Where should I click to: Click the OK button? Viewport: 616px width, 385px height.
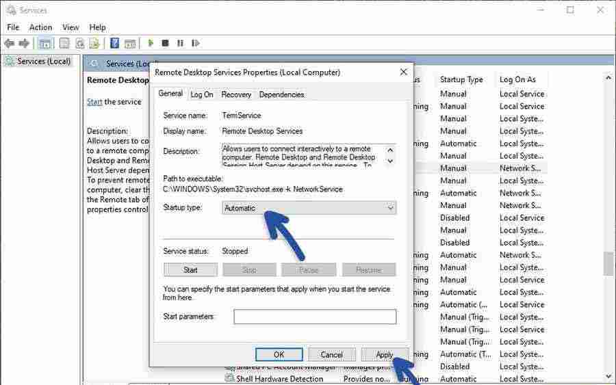click(279, 354)
